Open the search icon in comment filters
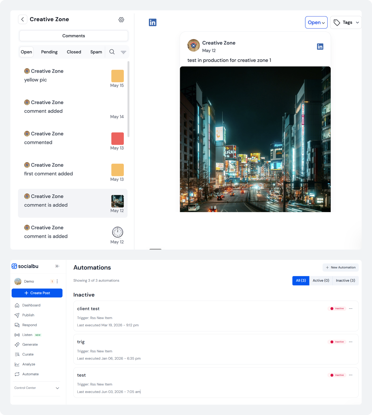 (x=112, y=52)
